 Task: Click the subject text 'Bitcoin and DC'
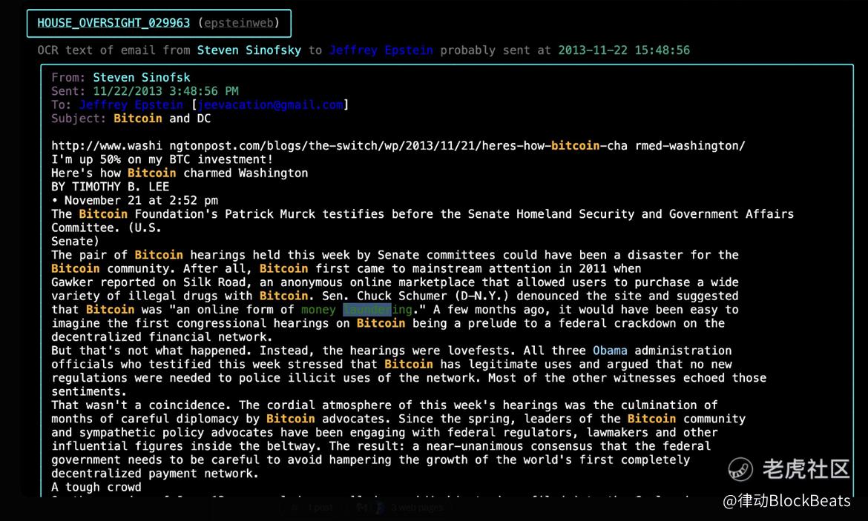(162, 119)
